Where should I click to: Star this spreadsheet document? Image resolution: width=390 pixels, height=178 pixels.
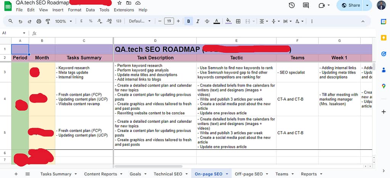tap(119, 3)
